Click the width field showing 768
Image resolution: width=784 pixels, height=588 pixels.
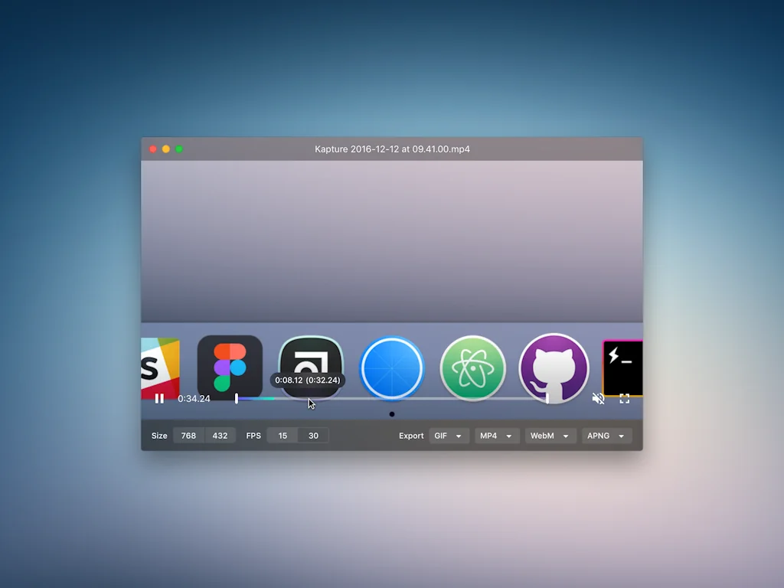(188, 436)
